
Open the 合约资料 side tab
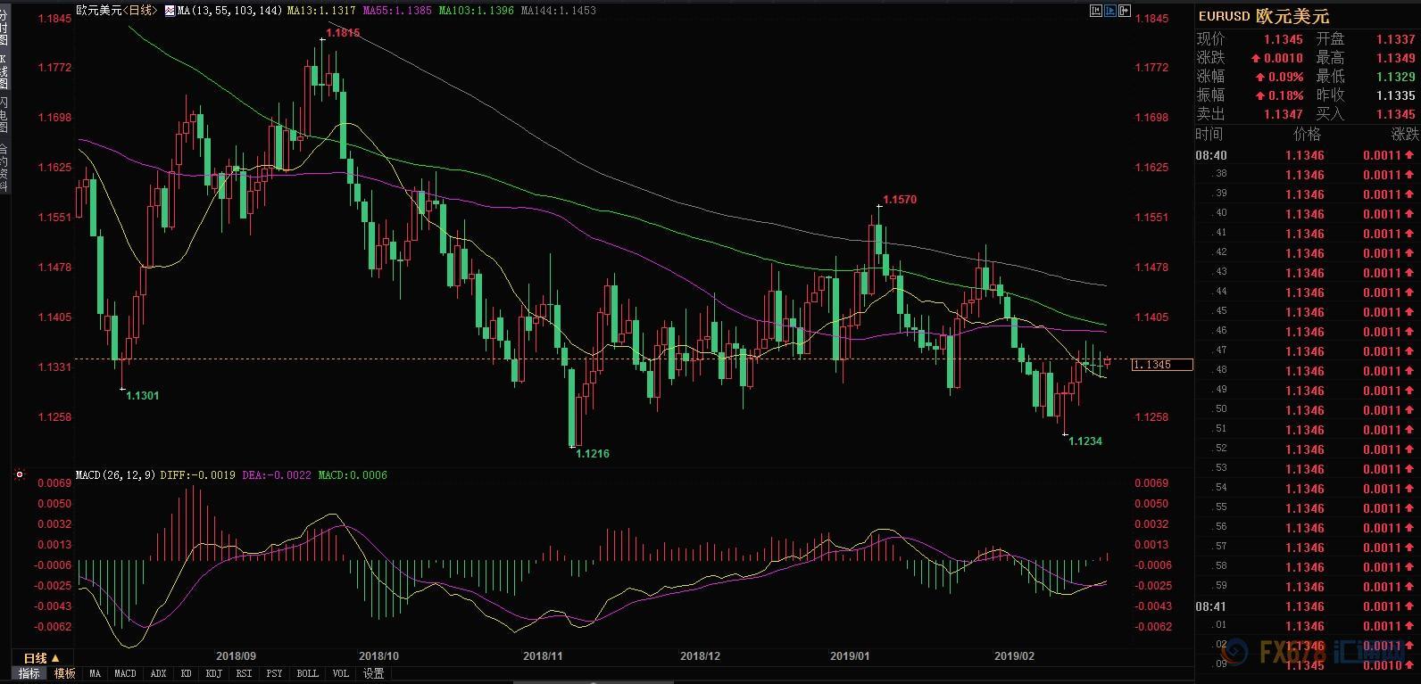pos(4,168)
